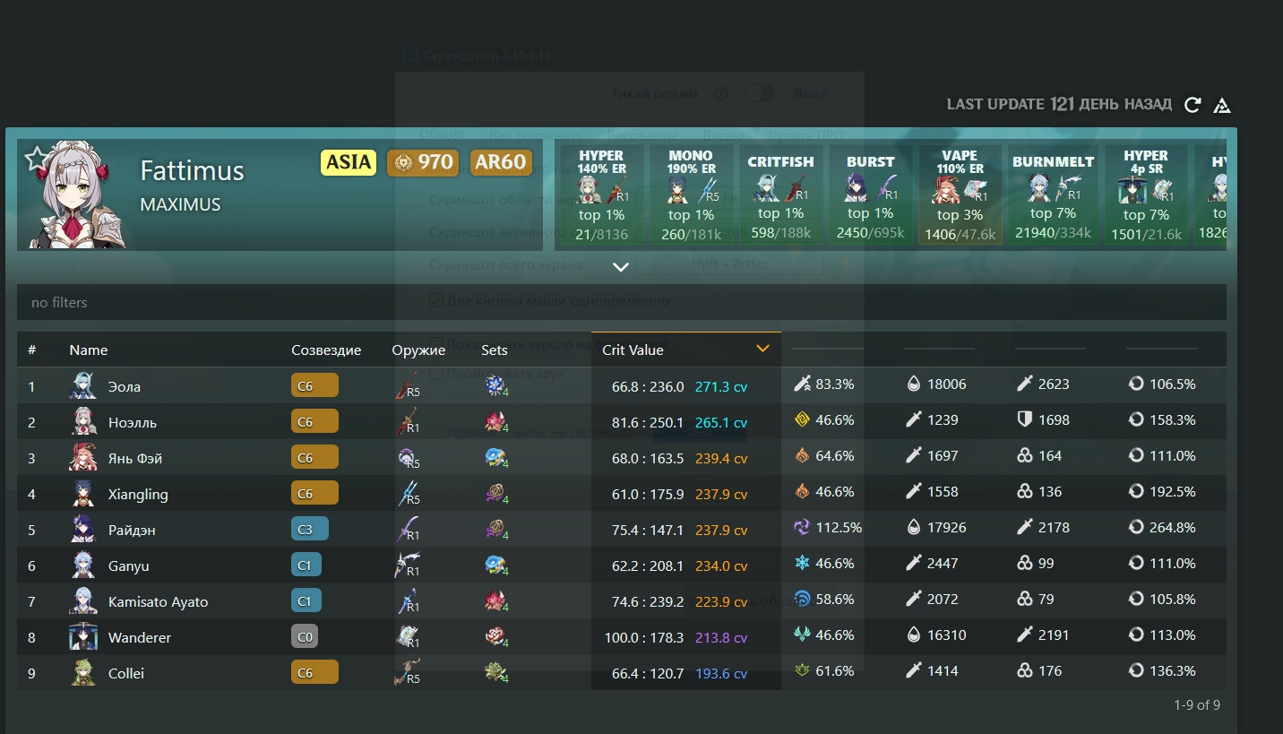The image size is (1283, 734).
Task: Click Kamisato Ayato's Hydro damage bonus icon
Action: [x=802, y=600]
